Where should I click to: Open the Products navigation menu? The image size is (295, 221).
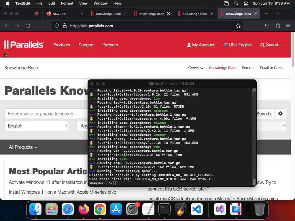pyautogui.click(x=62, y=45)
